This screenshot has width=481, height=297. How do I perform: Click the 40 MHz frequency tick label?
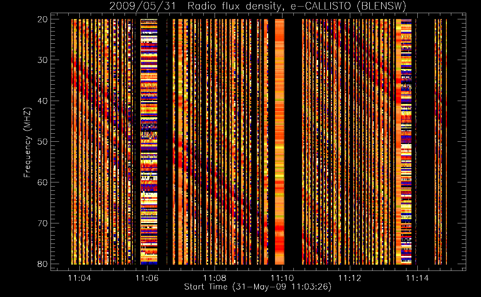pyautogui.click(x=43, y=101)
